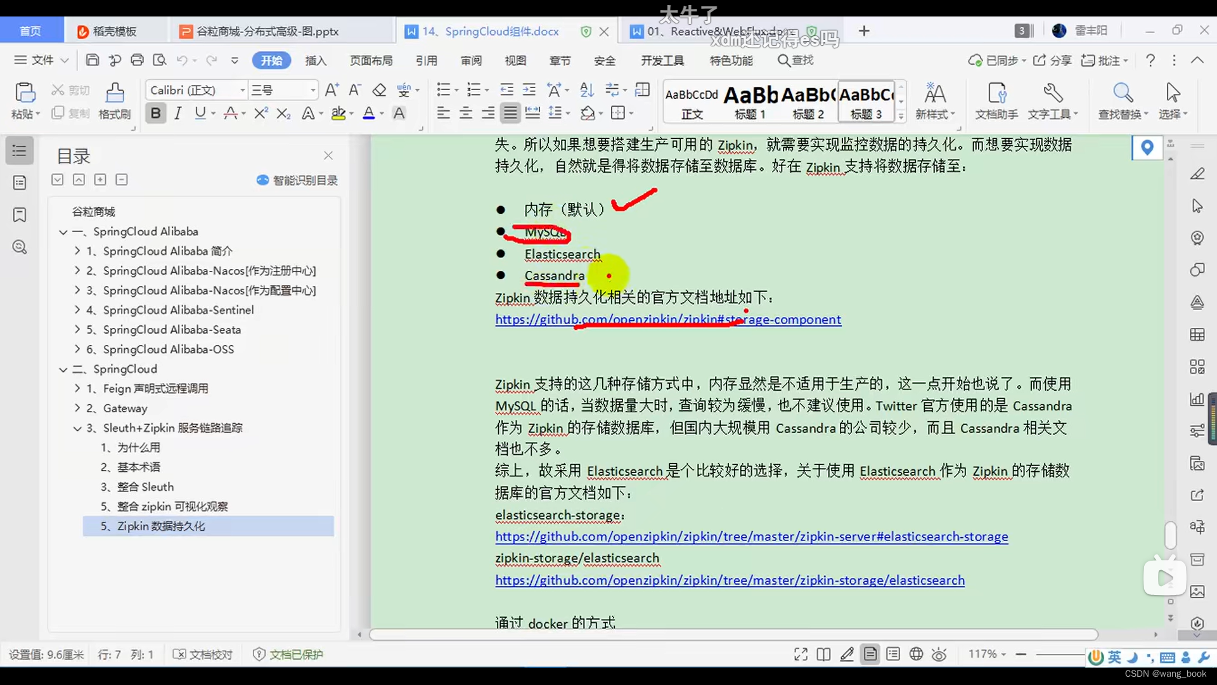Click the chart icon in right panel
The image size is (1217, 685).
[1197, 399]
